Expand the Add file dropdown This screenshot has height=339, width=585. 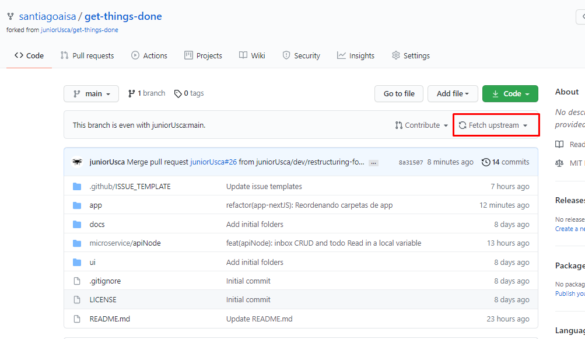[453, 94]
